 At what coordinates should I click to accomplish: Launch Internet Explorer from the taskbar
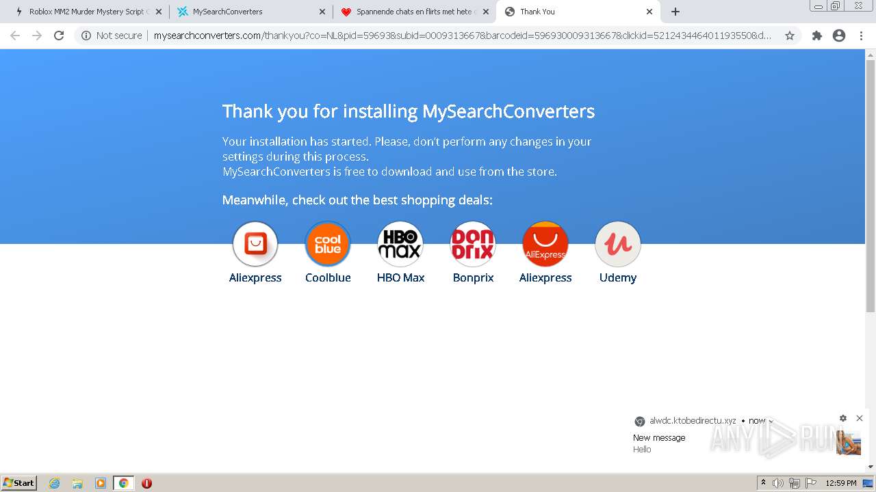55,483
